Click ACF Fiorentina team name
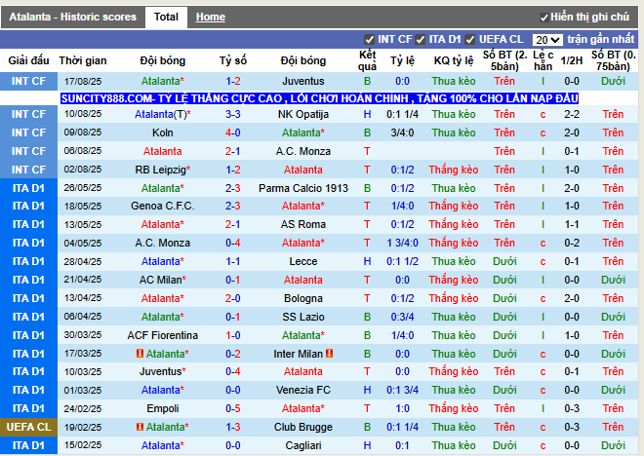Image resolution: width=644 pixels, height=456 pixels. pos(163,335)
